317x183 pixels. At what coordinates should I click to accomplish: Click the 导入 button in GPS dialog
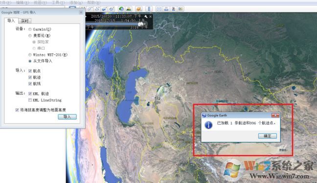click(67, 116)
